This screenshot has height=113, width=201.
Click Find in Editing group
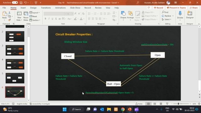point(165,12)
